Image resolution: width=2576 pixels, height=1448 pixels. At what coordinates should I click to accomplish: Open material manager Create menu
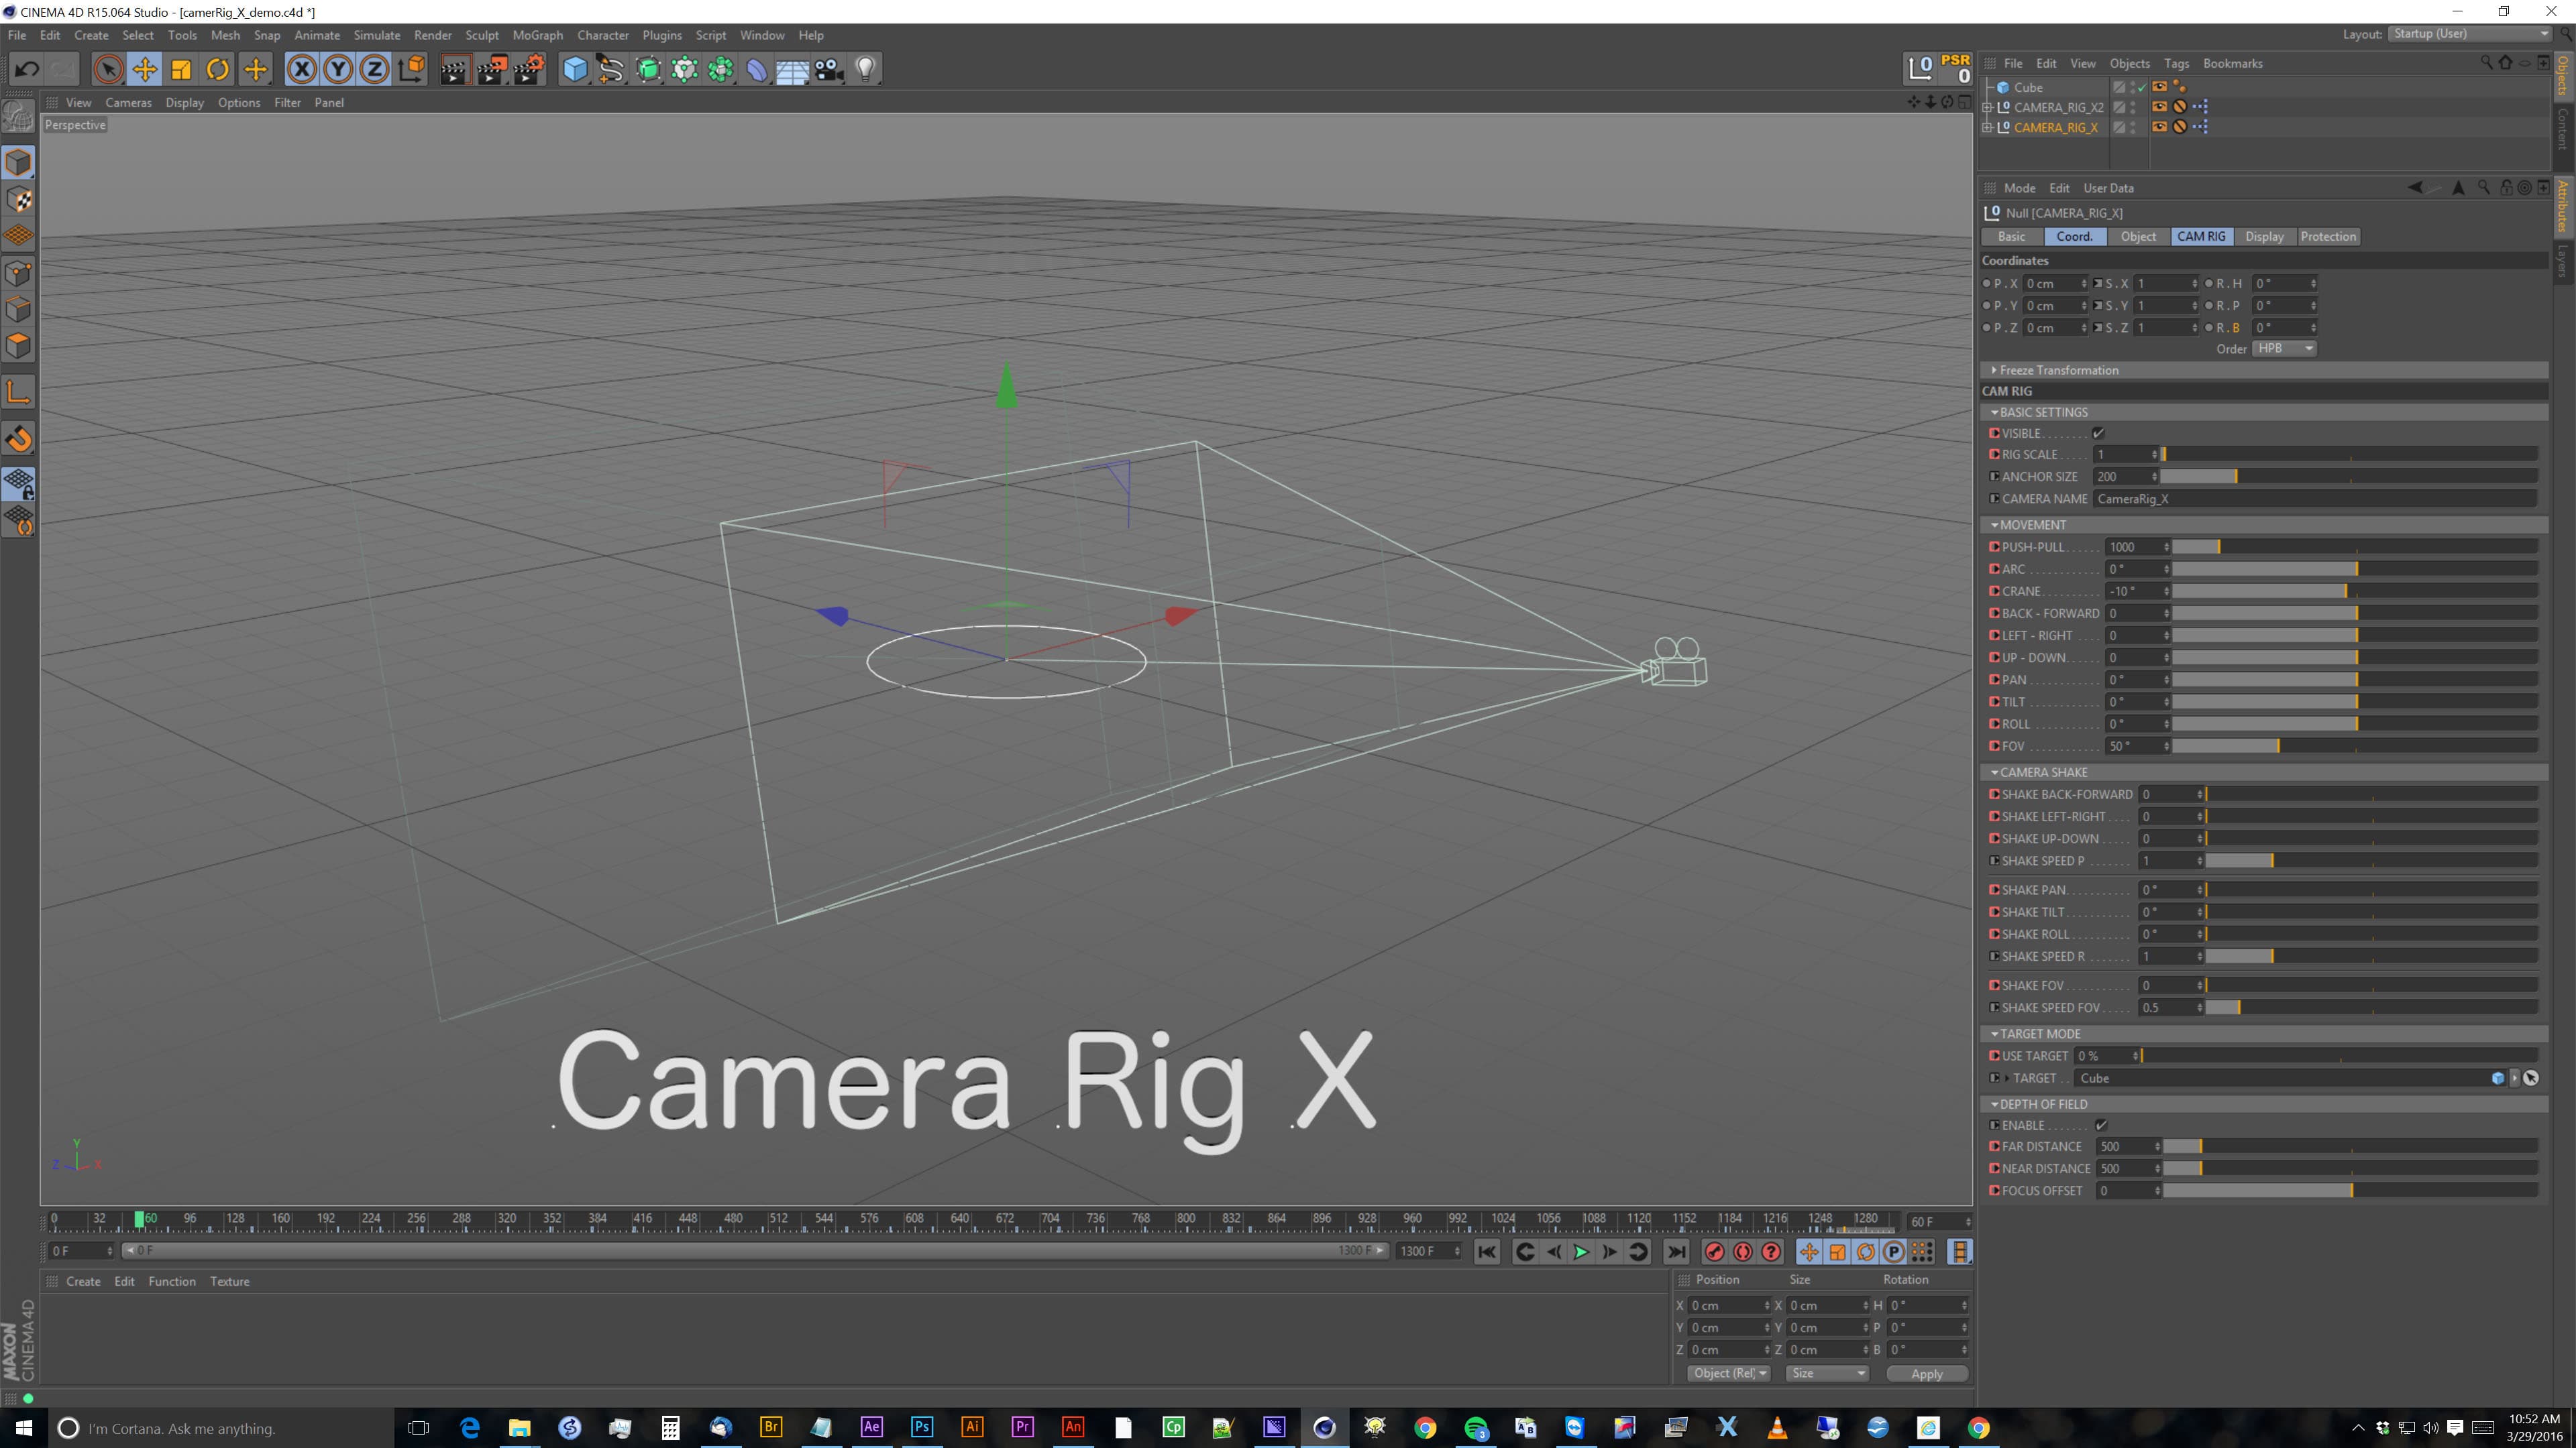pyautogui.click(x=83, y=1281)
